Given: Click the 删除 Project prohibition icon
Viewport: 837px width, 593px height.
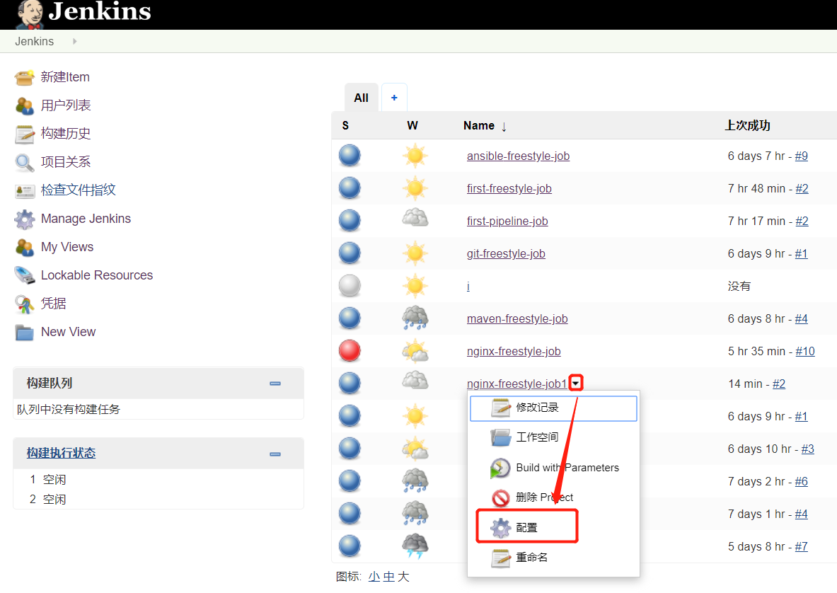Looking at the screenshot, I should click(x=501, y=498).
